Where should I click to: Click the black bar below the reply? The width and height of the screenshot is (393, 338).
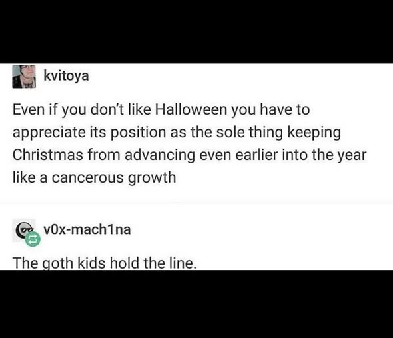tap(196, 304)
